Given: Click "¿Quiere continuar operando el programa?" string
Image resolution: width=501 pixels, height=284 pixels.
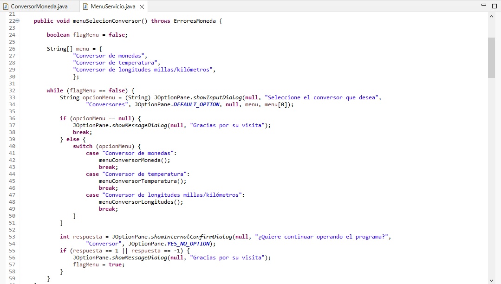Looking at the screenshot, I should (x=321, y=237).
